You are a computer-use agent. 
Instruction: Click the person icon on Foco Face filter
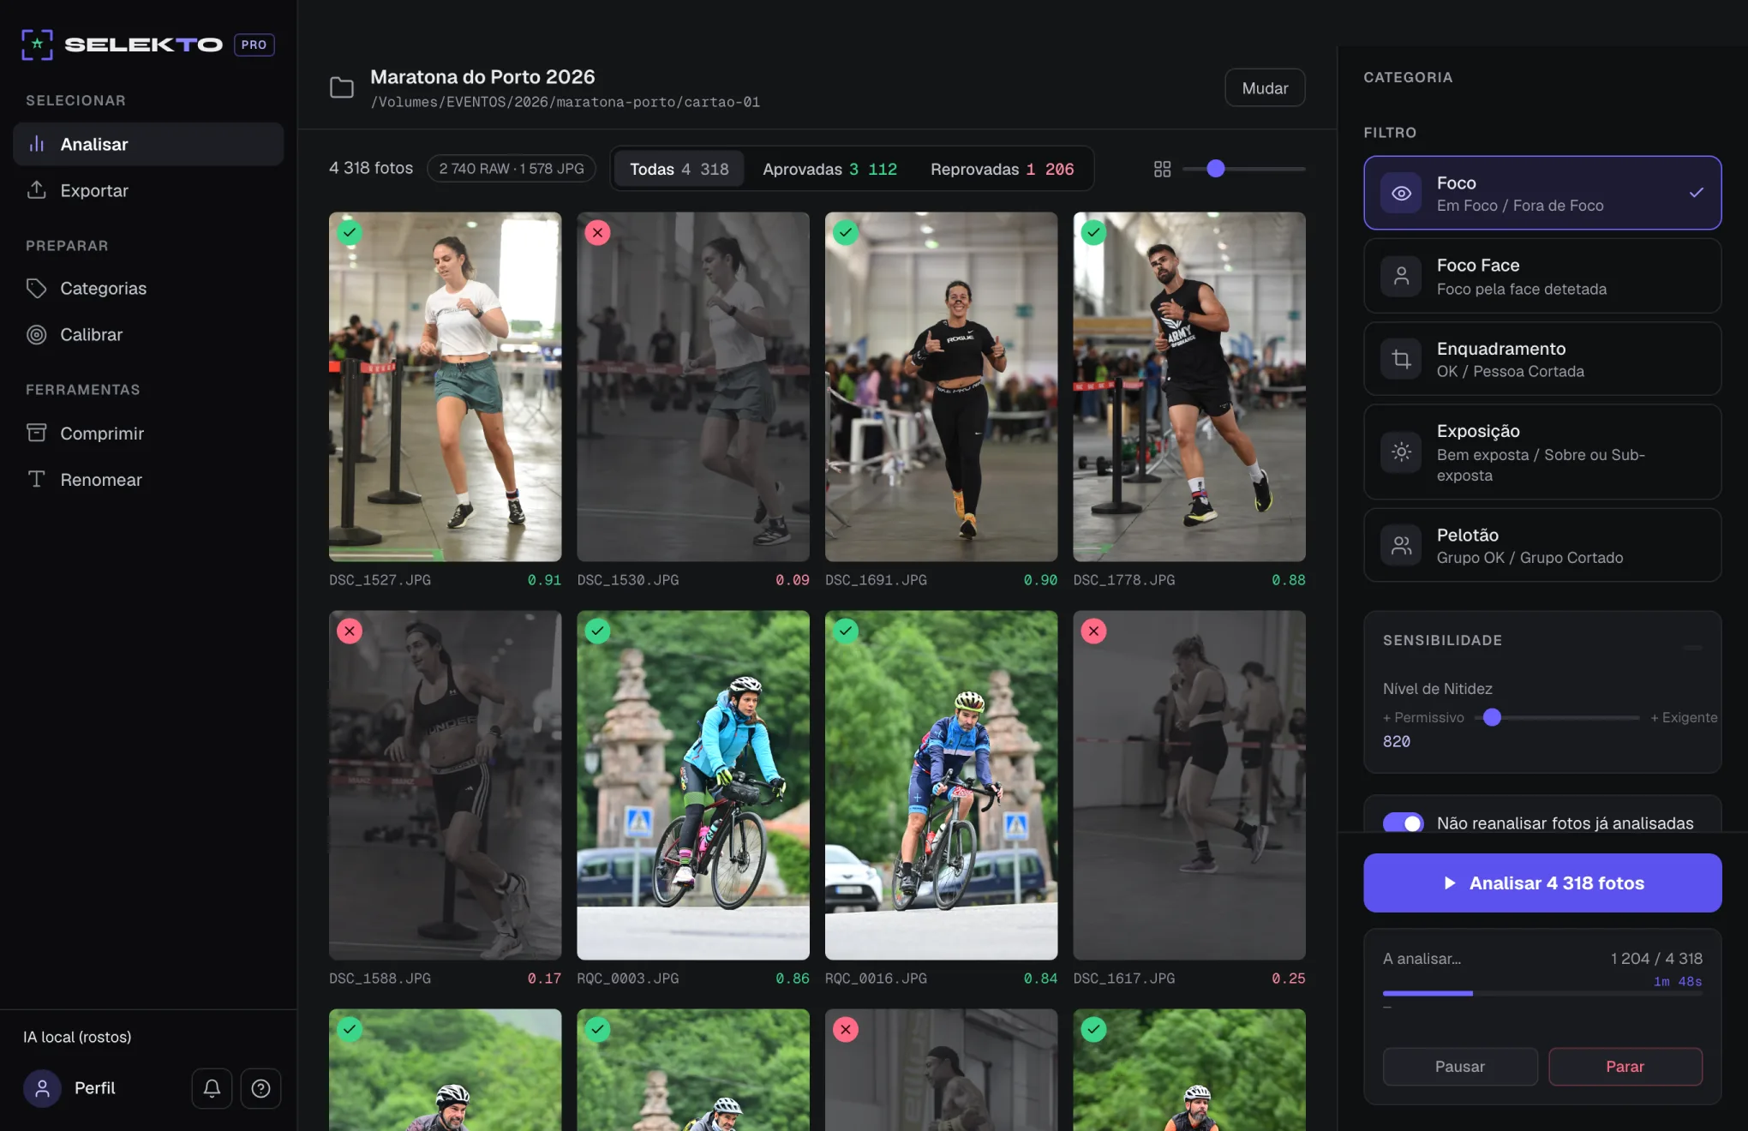coord(1401,276)
